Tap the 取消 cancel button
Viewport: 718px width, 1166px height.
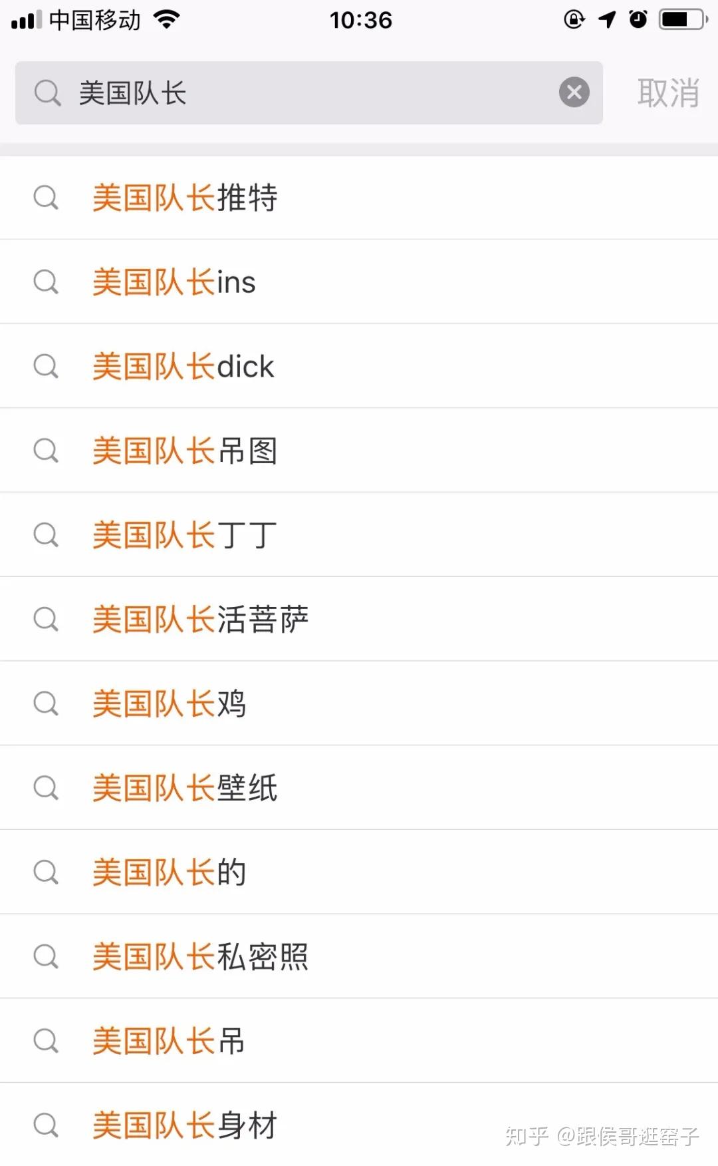coord(667,93)
